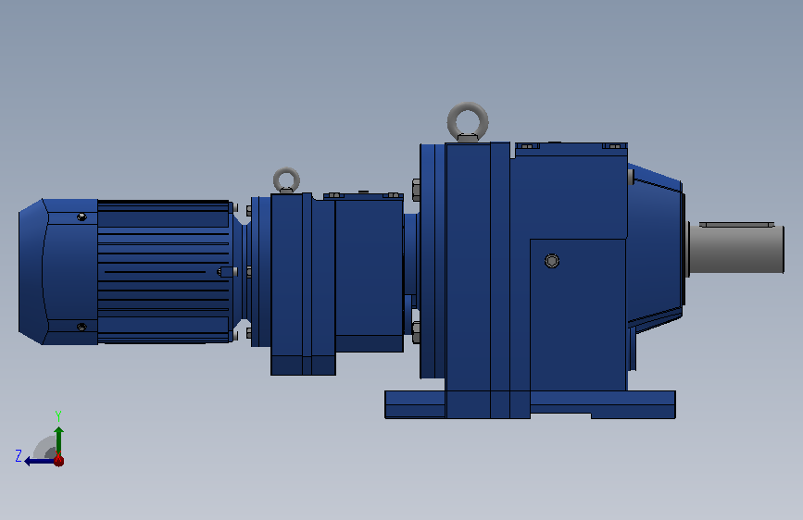Select the gray output shaft
The width and height of the screenshot is (803, 520).
(736, 248)
